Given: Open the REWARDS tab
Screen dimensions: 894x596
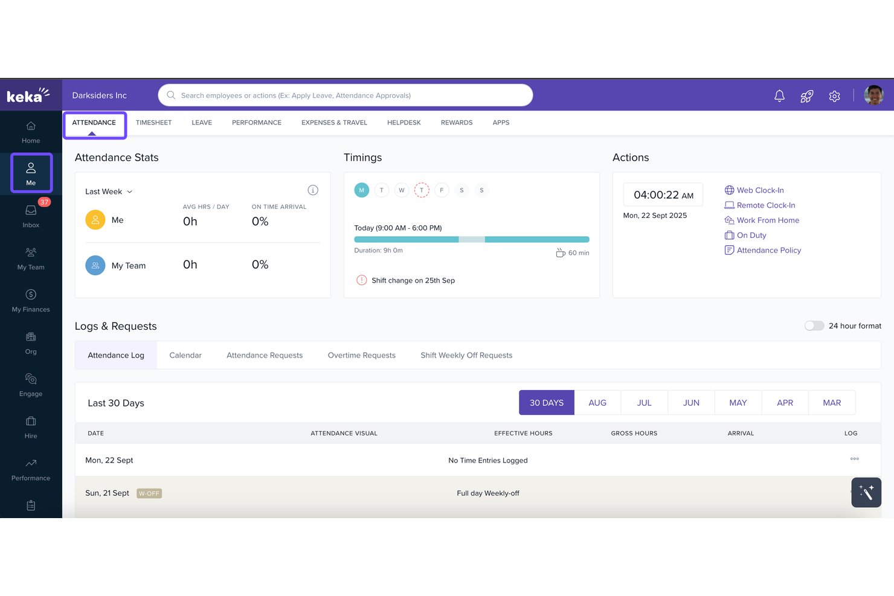Looking at the screenshot, I should 457,123.
